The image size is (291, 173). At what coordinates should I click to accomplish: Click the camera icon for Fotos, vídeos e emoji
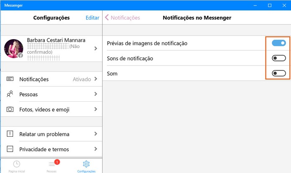(x=10, y=109)
